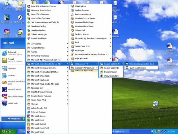Click the Computer Associates folder entry
Screen dimensions: 178x134
point(84,71)
